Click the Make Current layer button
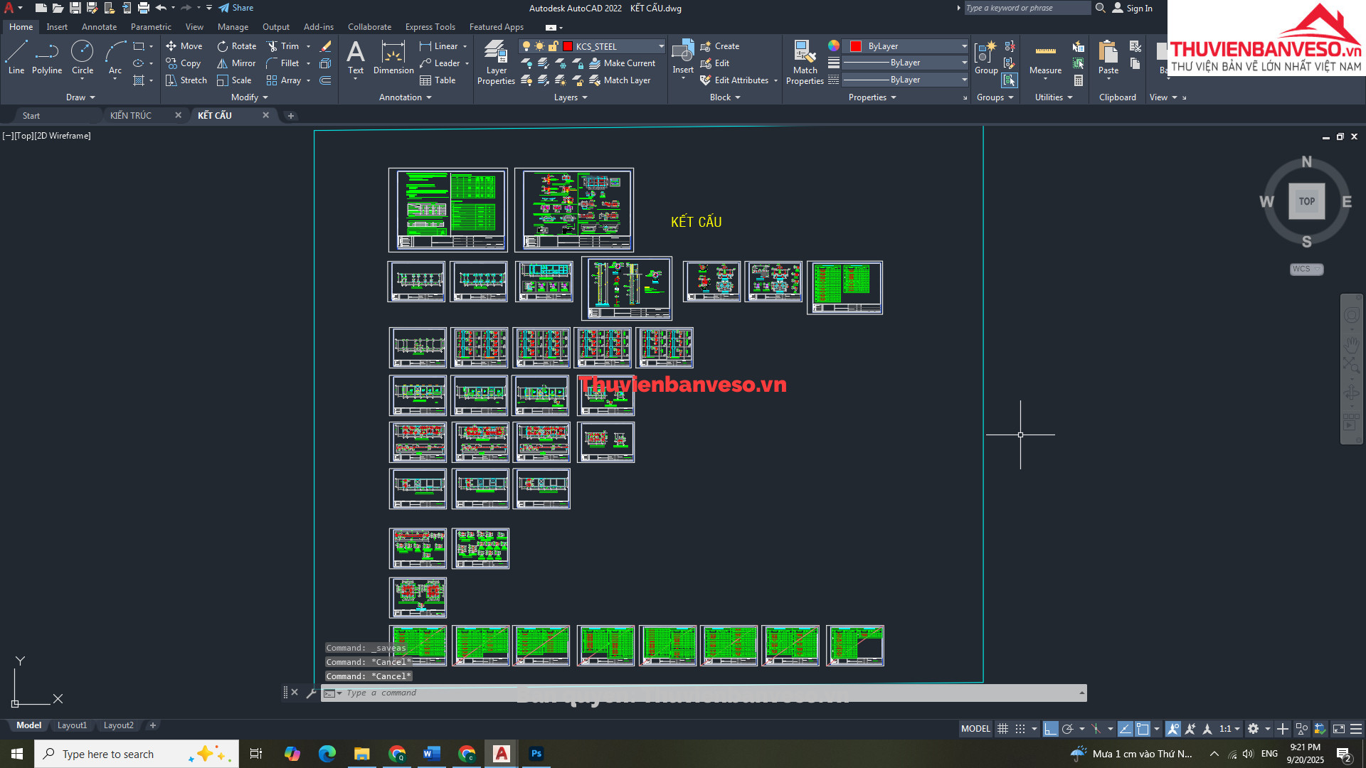The image size is (1366, 768). click(623, 63)
